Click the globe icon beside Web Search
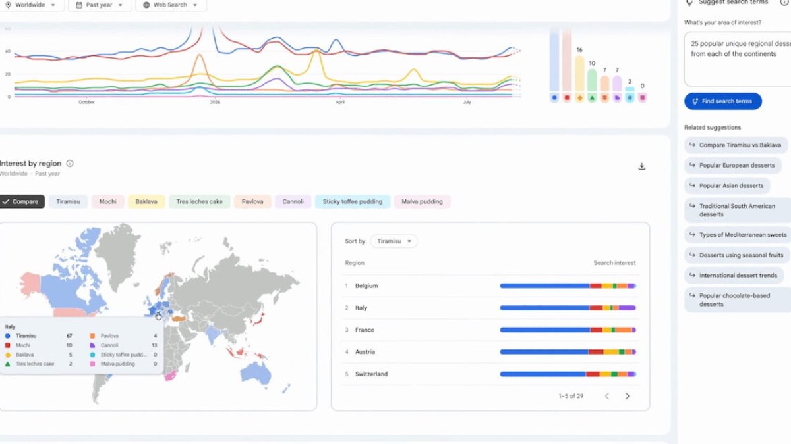Viewport: 791px width, 444px height. tap(146, 5)
